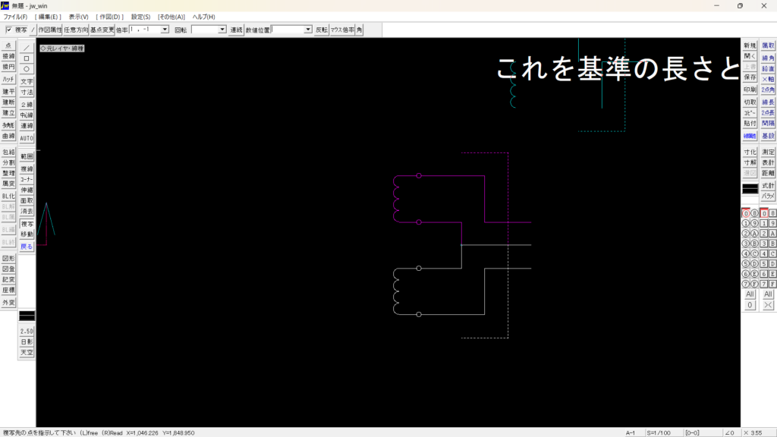
Task: Open the 数値位置 dropdown
Action: pyautogui.click(x=308, y=30)
